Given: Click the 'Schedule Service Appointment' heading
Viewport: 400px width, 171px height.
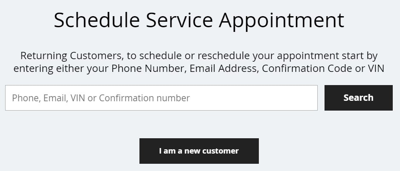Looking at the screenshot, I should point(199,20).
